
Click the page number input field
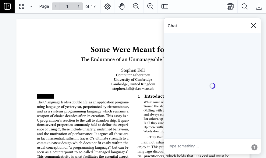(67, 6)
